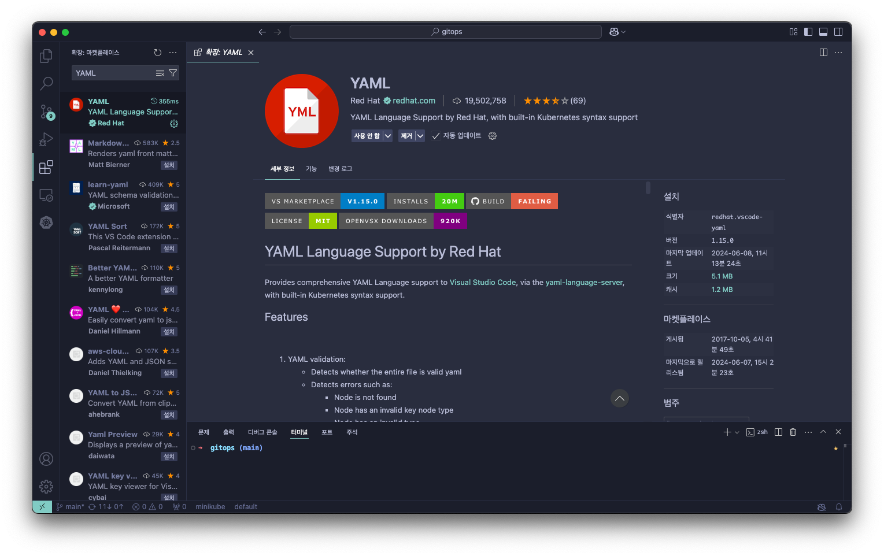Open notifications bell in status bar
884x556 pixels.
tap(838, 507)
